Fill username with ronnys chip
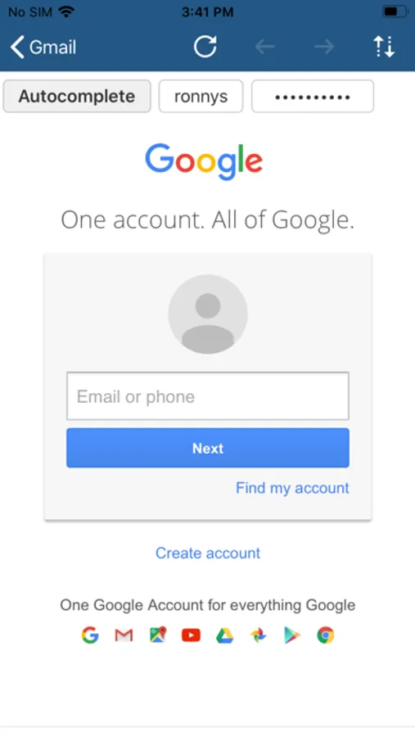This screenshot has width=415, height=737. click(201, 97)
